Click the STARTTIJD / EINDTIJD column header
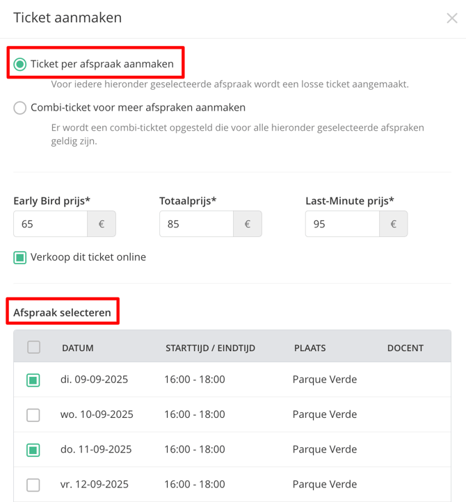 pos(211,348)
